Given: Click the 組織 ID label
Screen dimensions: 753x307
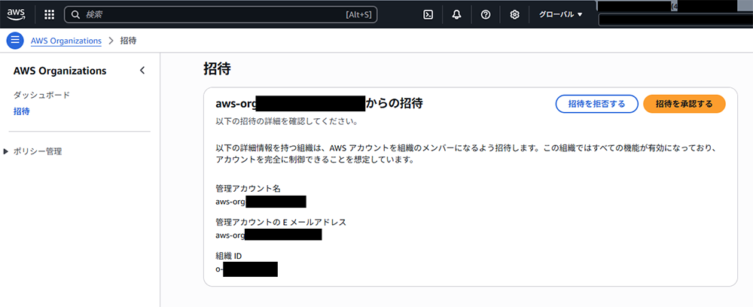Looking at the screenshot, I should pyautogui.click(x=229, y=256).
